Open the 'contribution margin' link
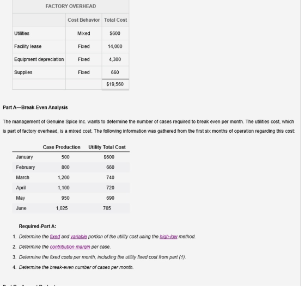Viewport: 305px width, 289px height. click(70, 247)
